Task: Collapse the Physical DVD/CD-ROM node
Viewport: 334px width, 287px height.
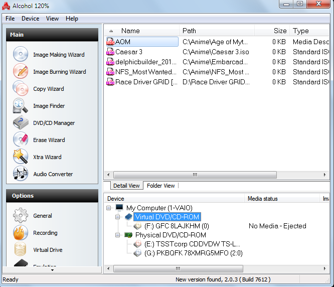Action: point(118,235)
